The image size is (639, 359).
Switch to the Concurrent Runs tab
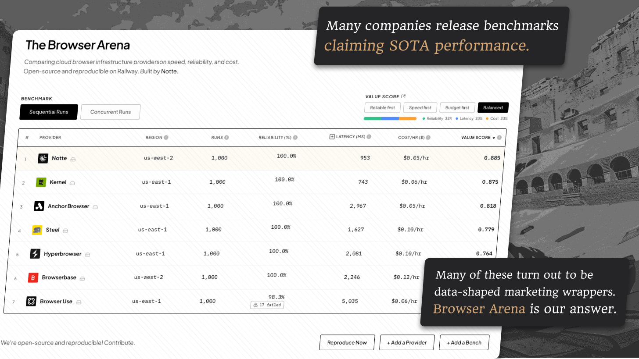[x=111, y=112]
